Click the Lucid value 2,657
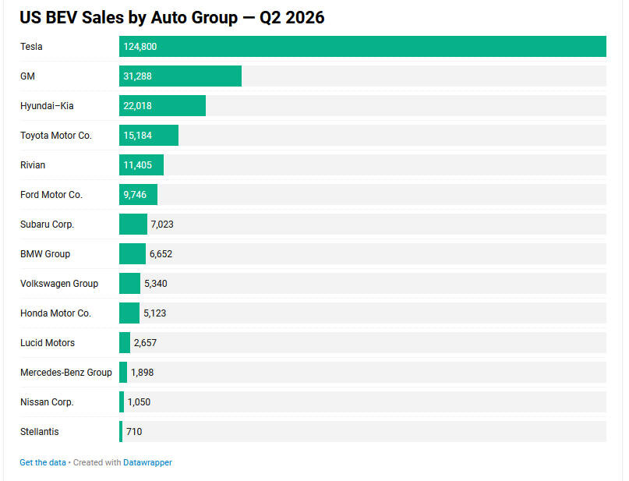629x481 pixels. tap(145, 343)
